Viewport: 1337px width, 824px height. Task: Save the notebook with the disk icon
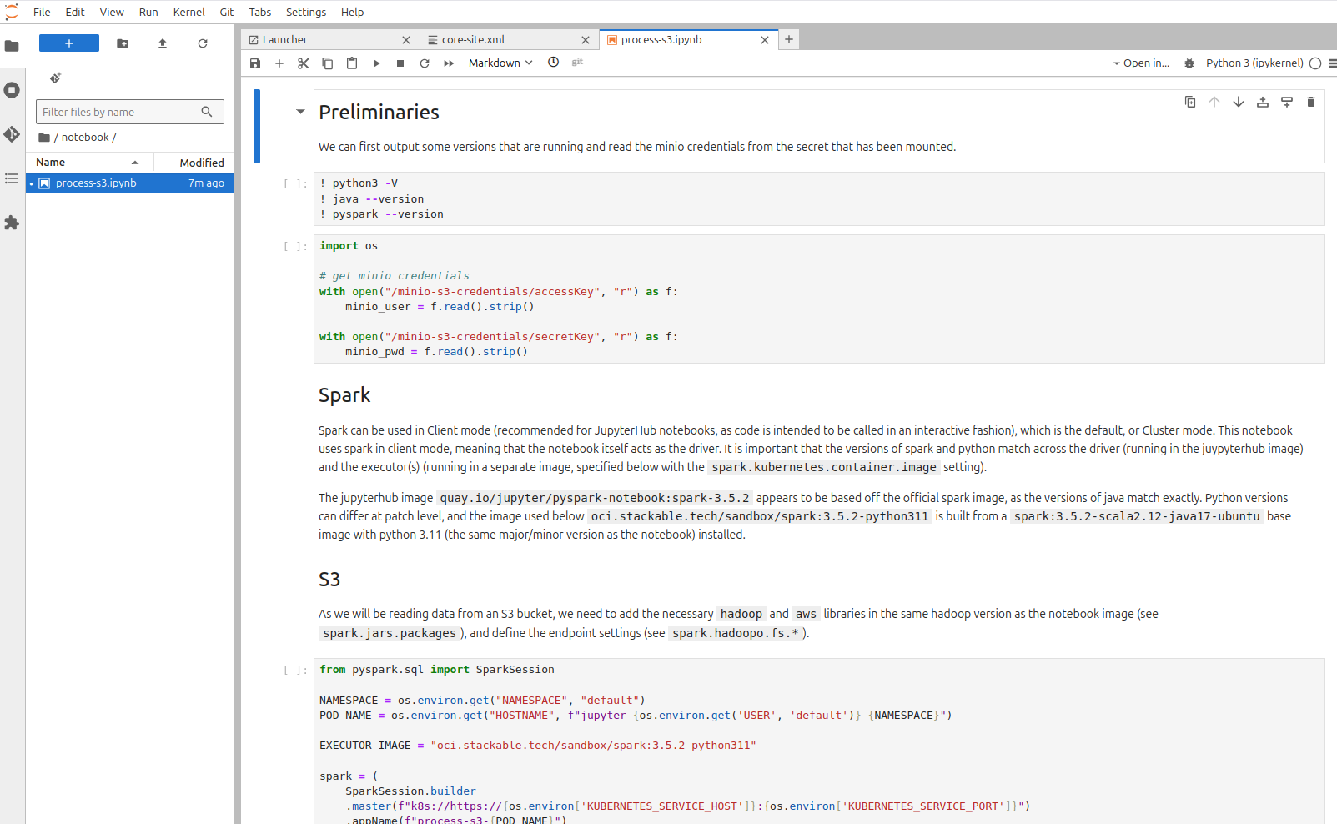click(255, 63)
